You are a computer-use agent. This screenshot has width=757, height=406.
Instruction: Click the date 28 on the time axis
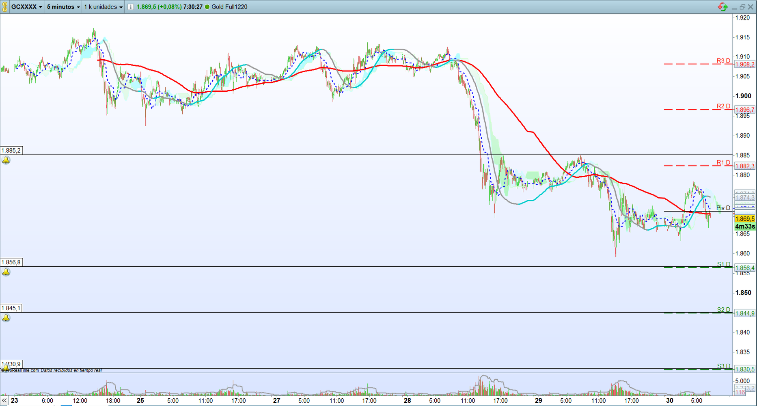407,401
